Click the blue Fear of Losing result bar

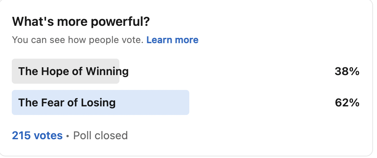point(101,102)
